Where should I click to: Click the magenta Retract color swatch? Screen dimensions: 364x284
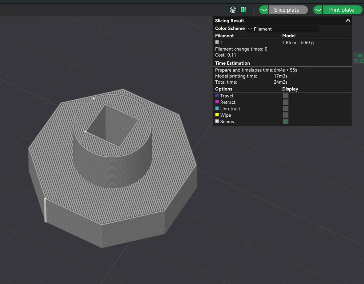pyautogui.click(x=217, y=102)
